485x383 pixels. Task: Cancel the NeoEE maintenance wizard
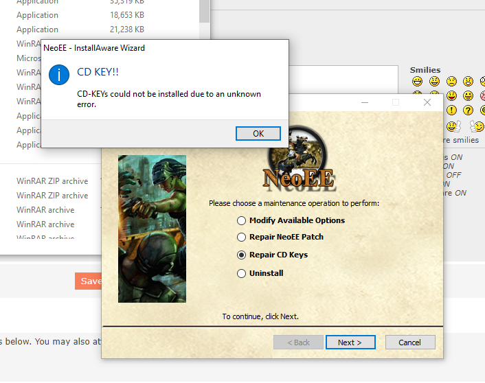click(x=409, y=342)
